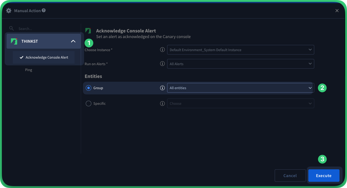
Task: Select the Ping action
Action: coord(29,70)
